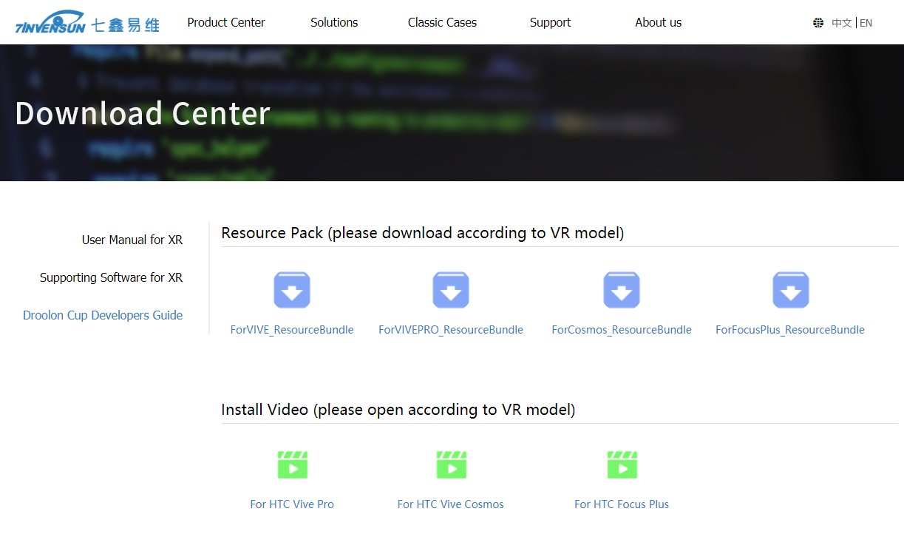
Task: Click download icon above ForVIVEPRO_ResourceBundle
Action: click(451, 290)
